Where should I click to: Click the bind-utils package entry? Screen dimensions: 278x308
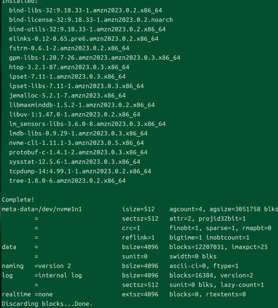(x=87, y=29)
